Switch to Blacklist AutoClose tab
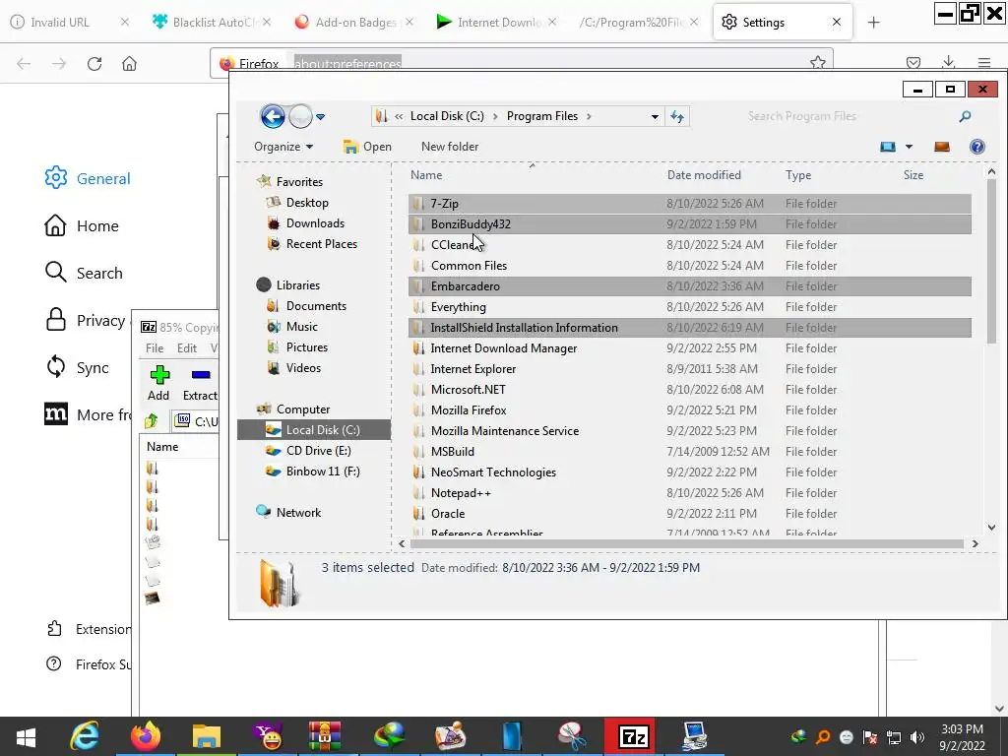The image size is (1008, 756). [x=211, y=23]
